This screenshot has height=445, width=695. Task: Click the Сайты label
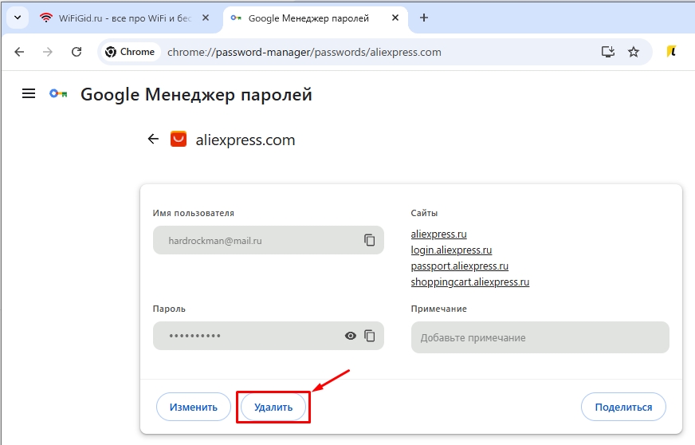coord(424,213)
